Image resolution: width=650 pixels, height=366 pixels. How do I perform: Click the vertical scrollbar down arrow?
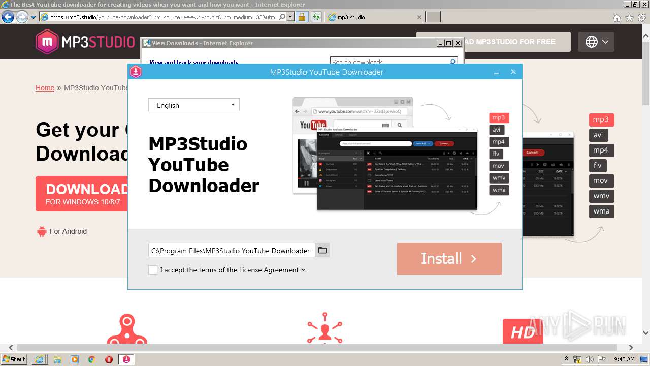point(646,333)
